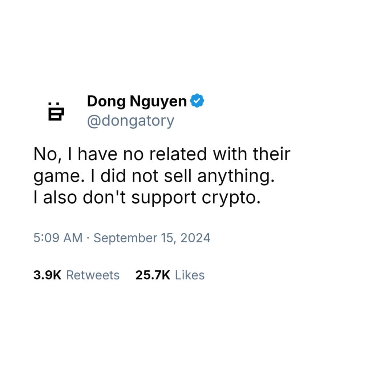Click the "5:09 AM" time text

58,238
